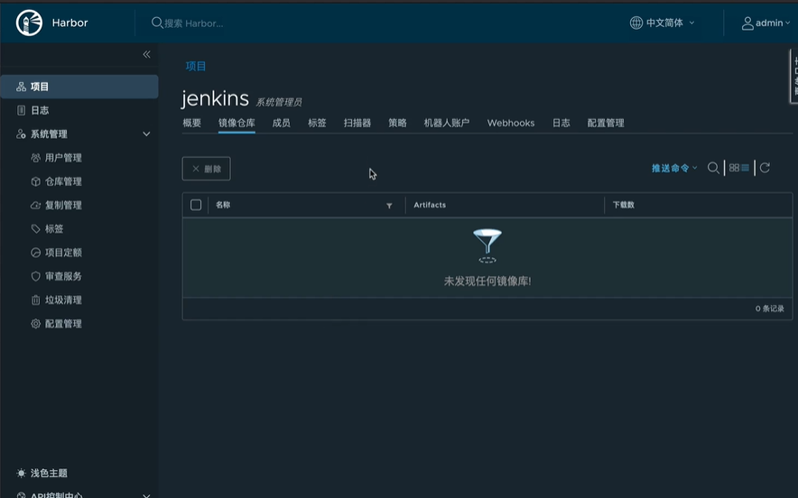Open 复制管理 in the sidebar
The width and height of the screenshot is (798, 498).
pos(63,206)
